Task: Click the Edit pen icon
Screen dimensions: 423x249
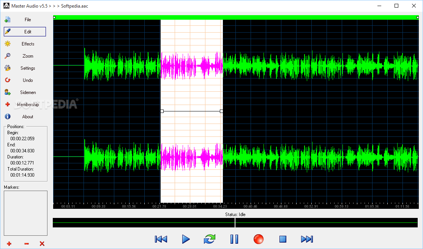Action: click(x=8, y=32)
